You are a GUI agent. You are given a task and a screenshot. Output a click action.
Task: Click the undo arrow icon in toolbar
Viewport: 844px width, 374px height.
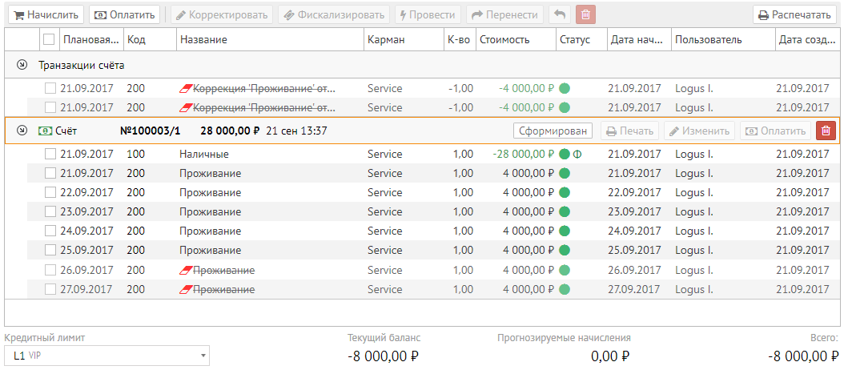[561, 15]
